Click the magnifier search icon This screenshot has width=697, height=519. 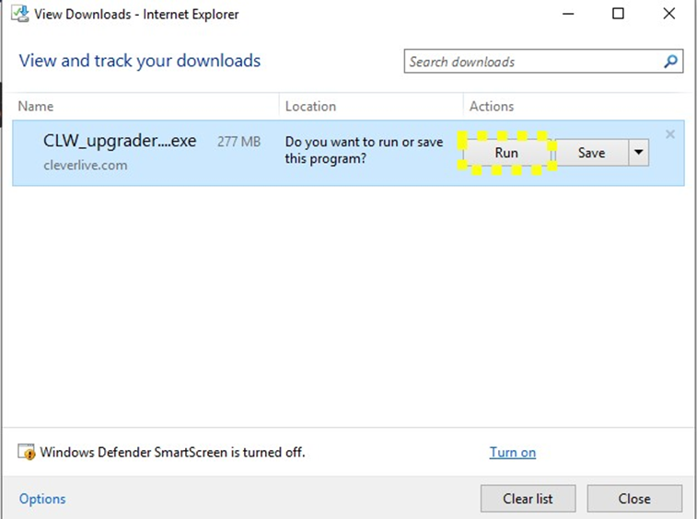[671, 62]
